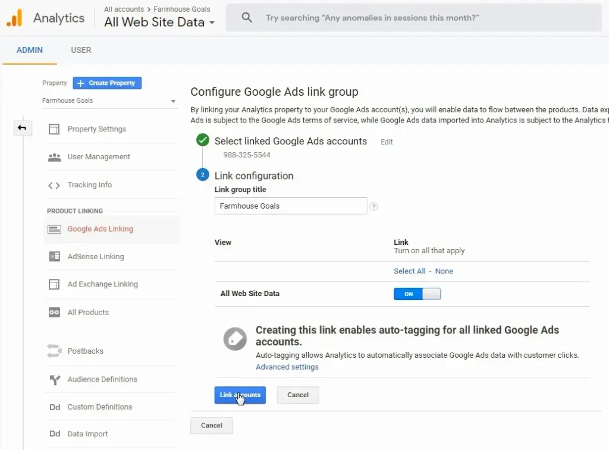609x450 pixels.
Task: Click the Link configuration step heading
Action: [254, 176]
